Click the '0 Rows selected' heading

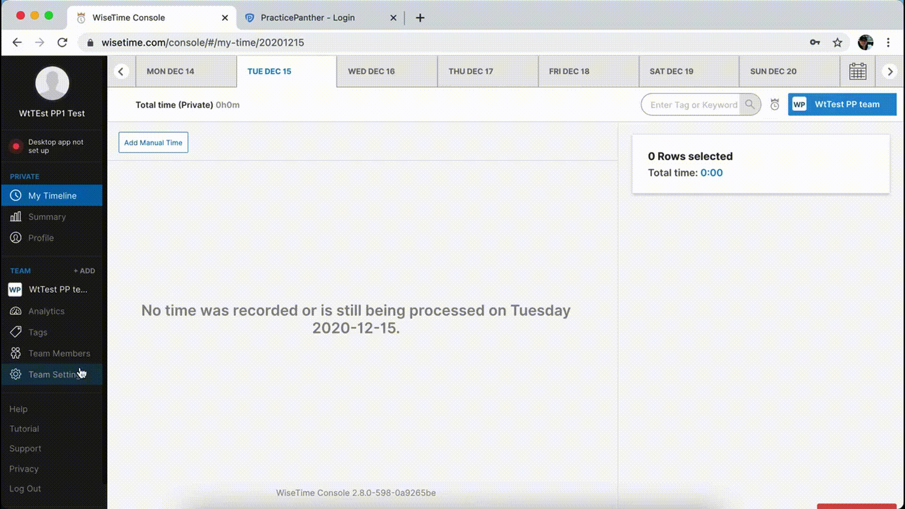point(690,156)
